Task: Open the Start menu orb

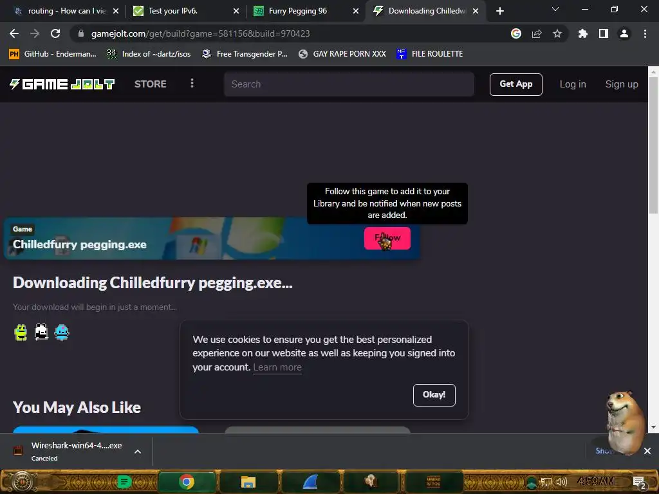Action: pyautogui.click(x=23, y=481)
